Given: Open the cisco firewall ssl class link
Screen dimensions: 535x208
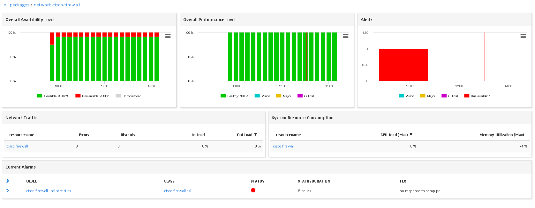Looking at the screenshot, I should [x=177, y=191].
